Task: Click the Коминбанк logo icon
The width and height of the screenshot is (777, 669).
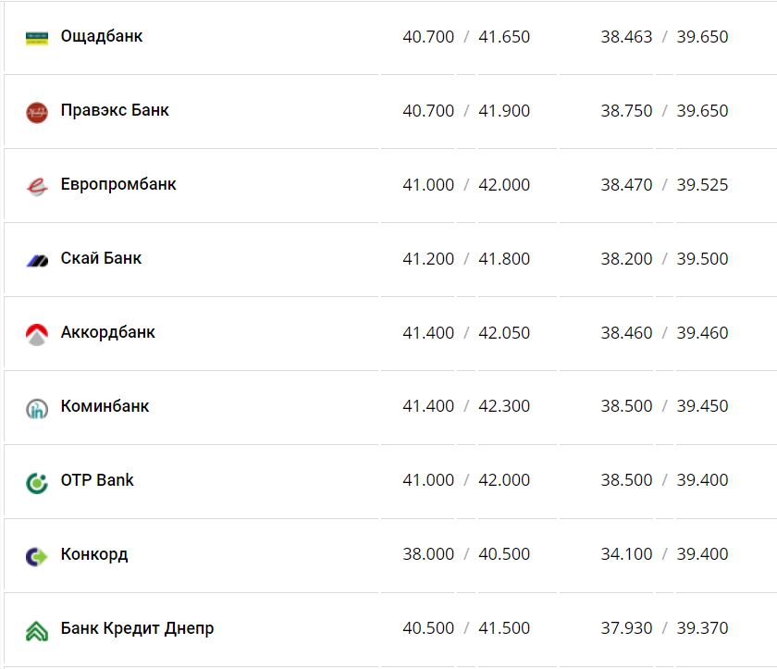Action: 37,408
